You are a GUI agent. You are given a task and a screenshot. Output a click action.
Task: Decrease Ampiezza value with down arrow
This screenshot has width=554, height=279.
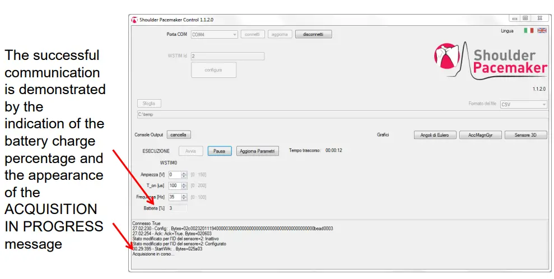pos(184,176)
